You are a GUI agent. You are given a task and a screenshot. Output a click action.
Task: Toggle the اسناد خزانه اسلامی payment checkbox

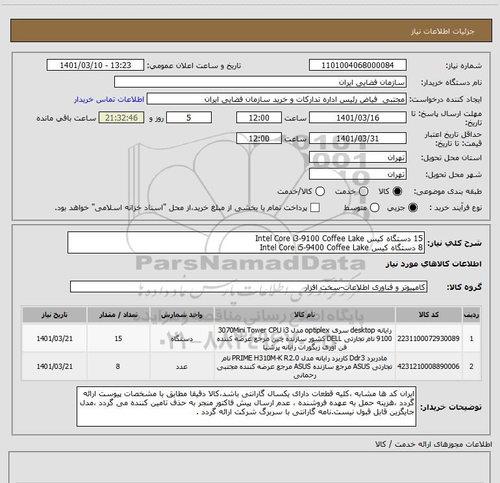point(315,207)
